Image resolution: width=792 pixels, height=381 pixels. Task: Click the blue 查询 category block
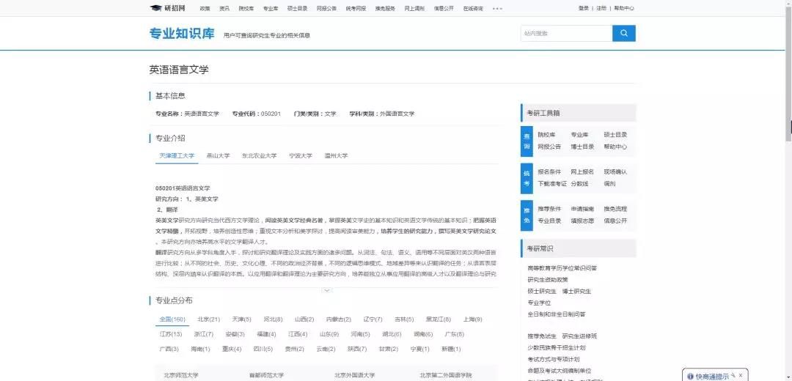click(526, 141)
